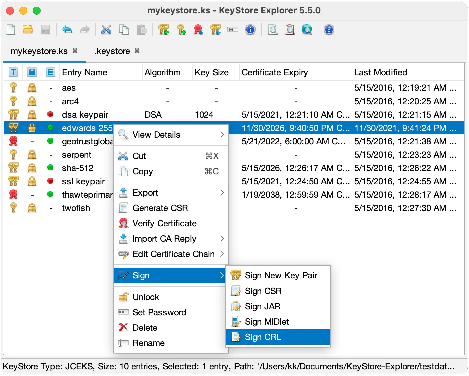Select Sign JAR in the submenu

tap(278, 306)
